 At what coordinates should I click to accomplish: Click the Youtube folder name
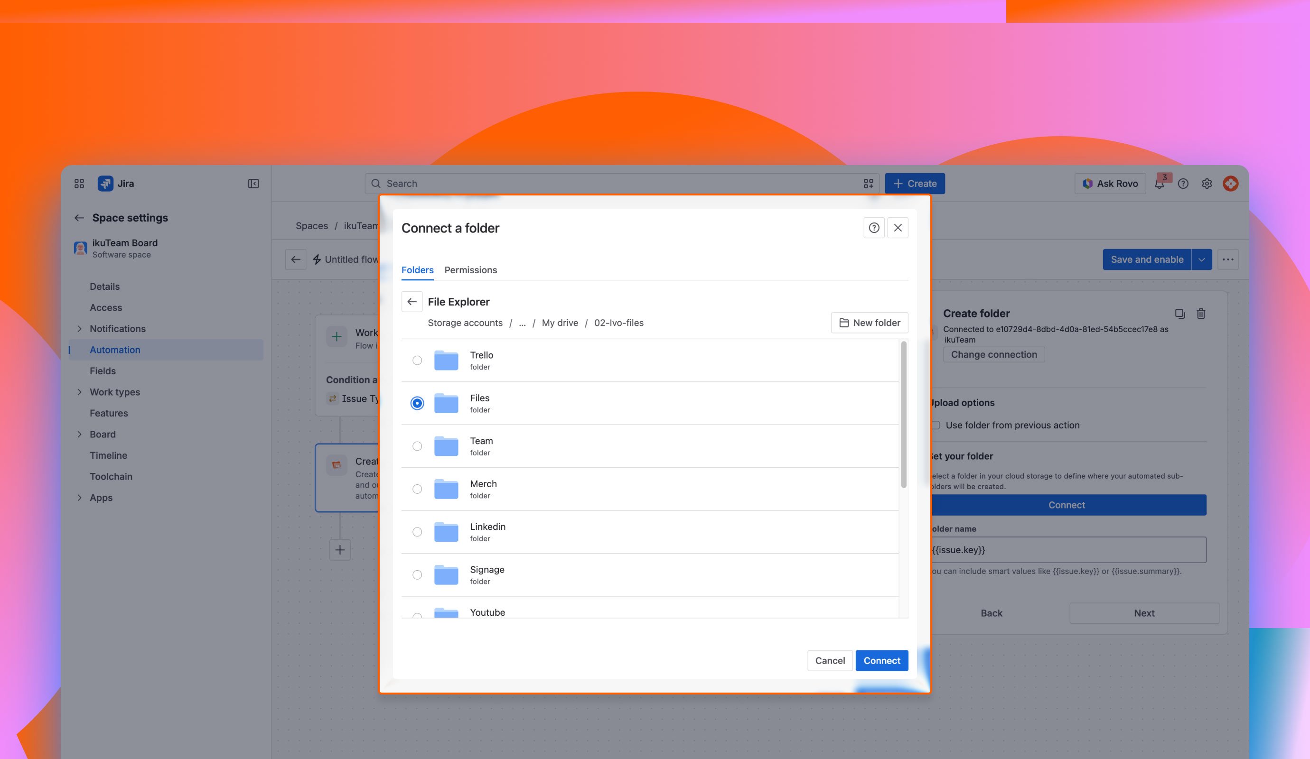(487, 612)
